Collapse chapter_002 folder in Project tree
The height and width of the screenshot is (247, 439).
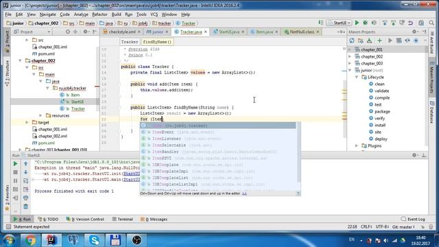point(20,60)
